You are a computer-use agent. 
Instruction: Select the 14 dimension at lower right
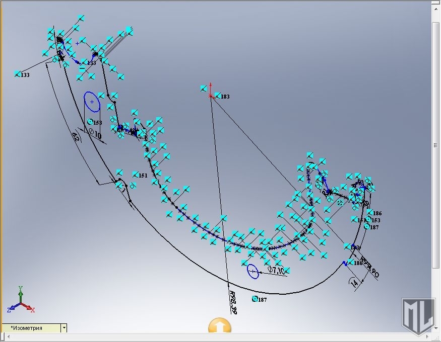354,284
